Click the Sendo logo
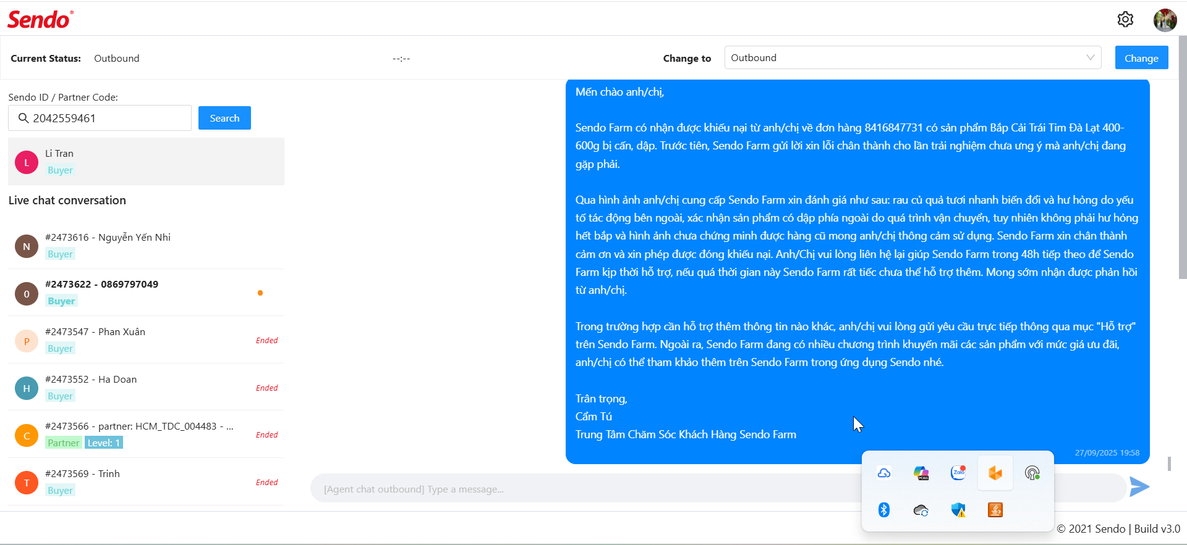 (x=40, y=20)
